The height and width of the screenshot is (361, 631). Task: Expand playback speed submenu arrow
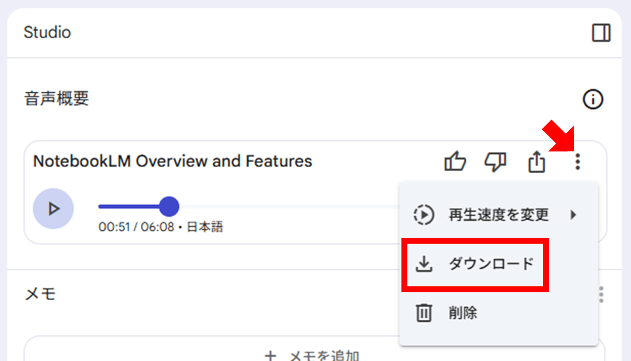pyautogui.click(x=573, y=215)
